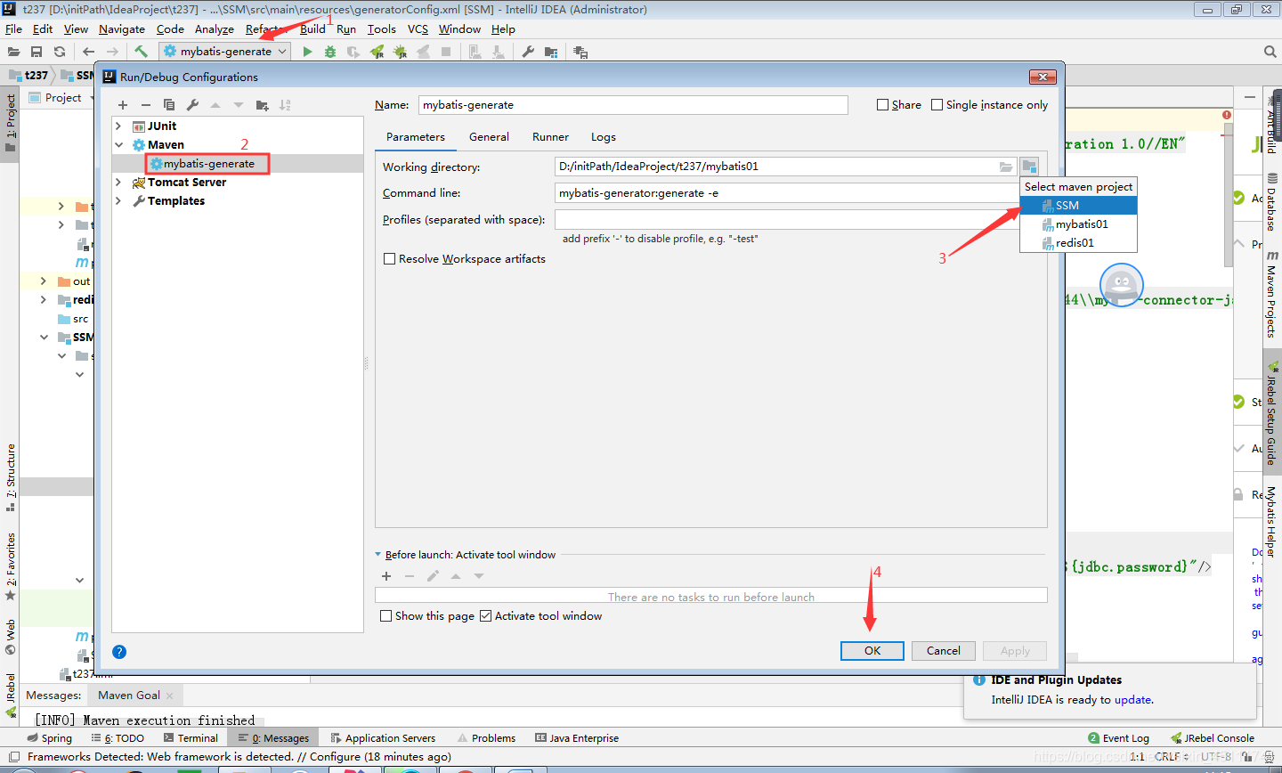Open the Event Log
This screenshot has width=1282, height=773.
(x=1118, y=738)
